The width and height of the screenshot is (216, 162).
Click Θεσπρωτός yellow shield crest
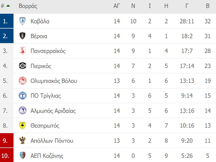pos(23,125)
